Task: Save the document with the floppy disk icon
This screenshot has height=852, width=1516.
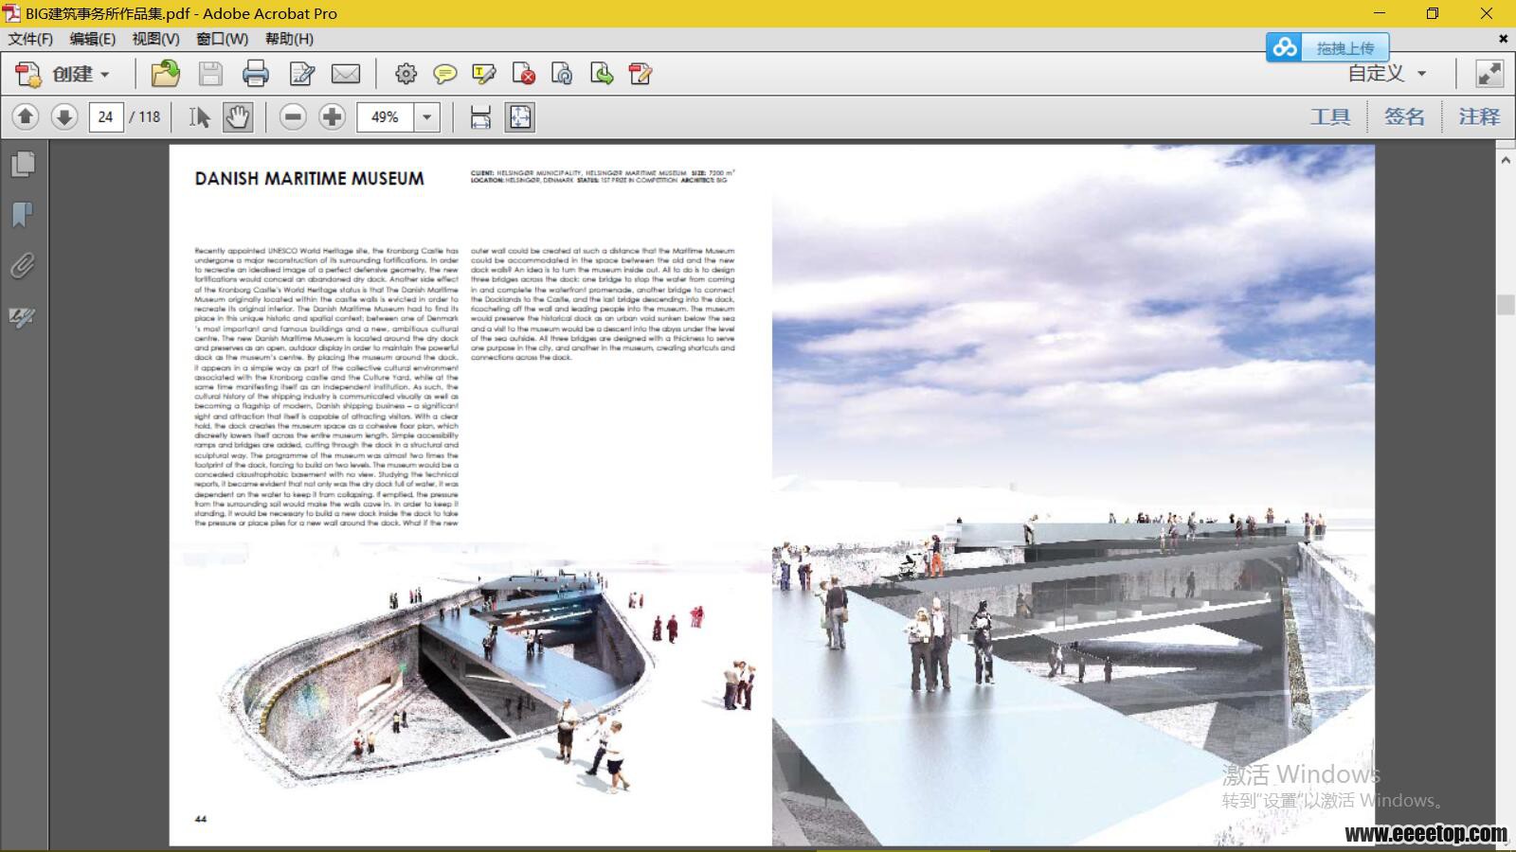Action: click(210, 74)
